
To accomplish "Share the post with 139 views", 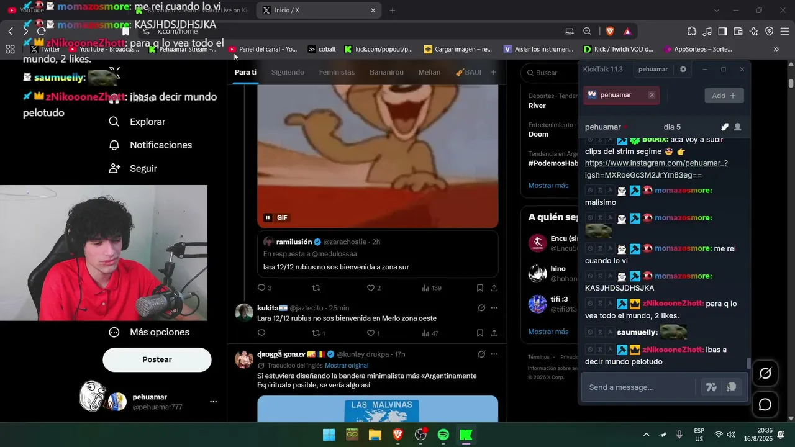I will pyautogui.click(x=494, y=288).
